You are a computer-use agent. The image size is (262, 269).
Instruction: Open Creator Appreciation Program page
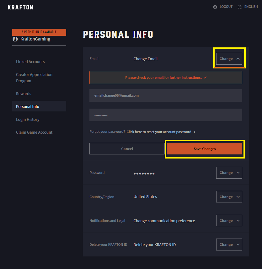(34, 78)
